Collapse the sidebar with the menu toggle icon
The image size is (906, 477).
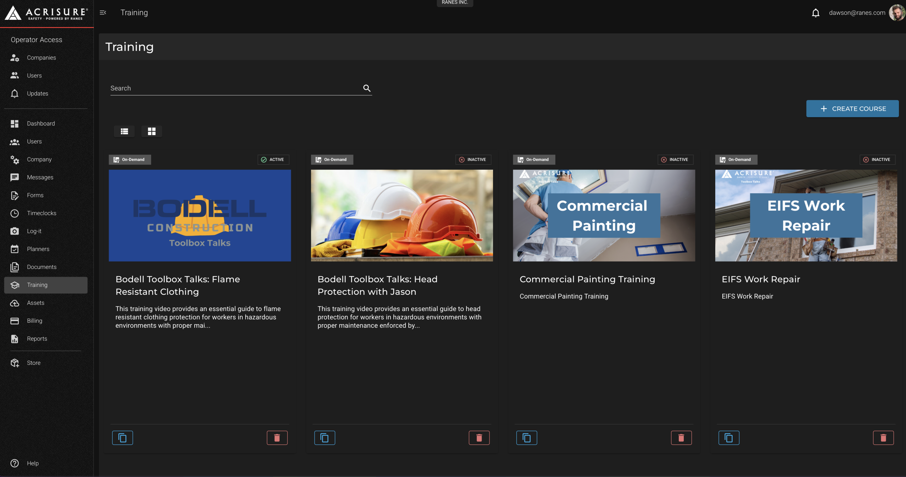(103, 13)
